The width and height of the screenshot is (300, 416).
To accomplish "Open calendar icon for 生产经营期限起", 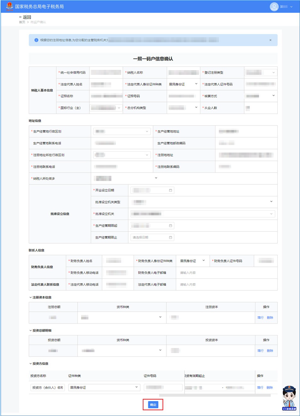I will (x=170, y=226).
